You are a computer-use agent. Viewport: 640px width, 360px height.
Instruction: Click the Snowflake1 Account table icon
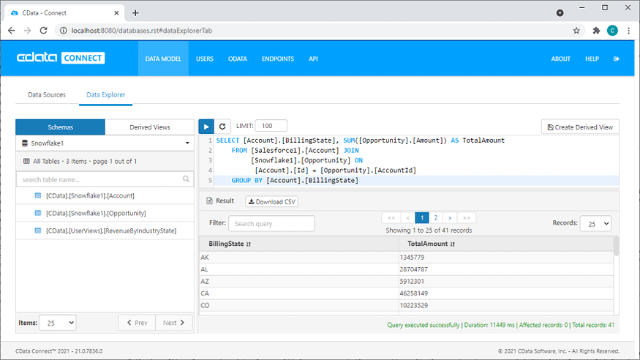38,195
